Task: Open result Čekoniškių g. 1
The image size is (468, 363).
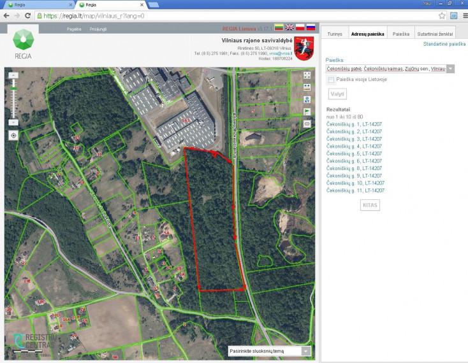Action: (x=354, y=124)
